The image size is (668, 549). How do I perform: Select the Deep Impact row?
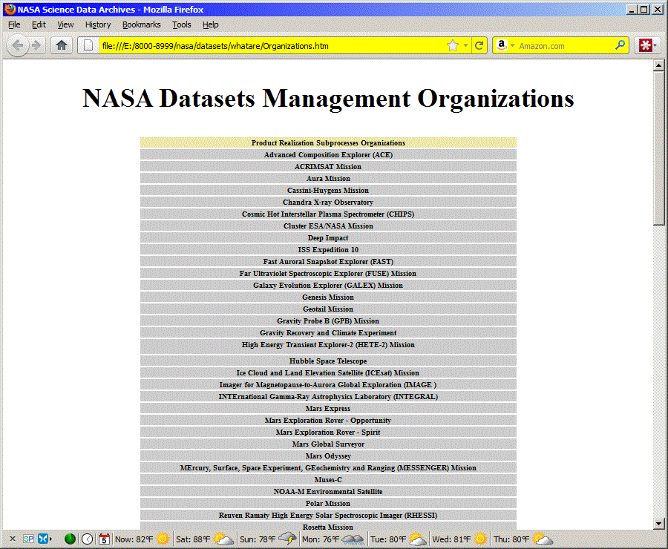328,237
